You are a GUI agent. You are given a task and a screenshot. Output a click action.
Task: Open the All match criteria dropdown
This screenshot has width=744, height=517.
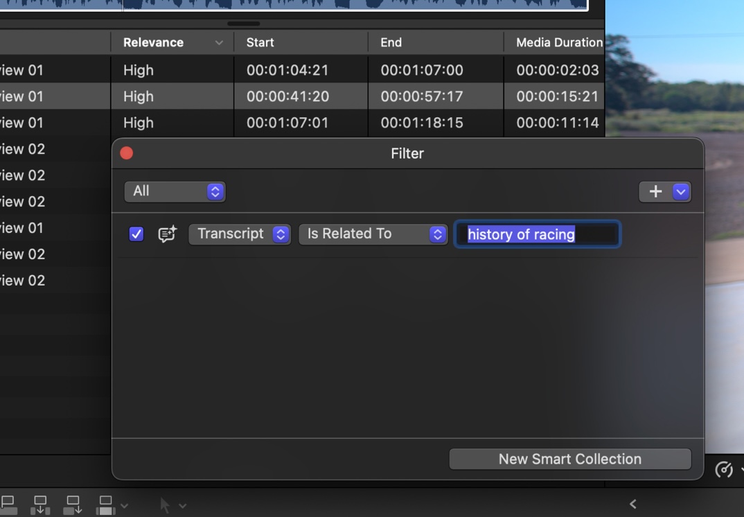click(x=175, y=191)
